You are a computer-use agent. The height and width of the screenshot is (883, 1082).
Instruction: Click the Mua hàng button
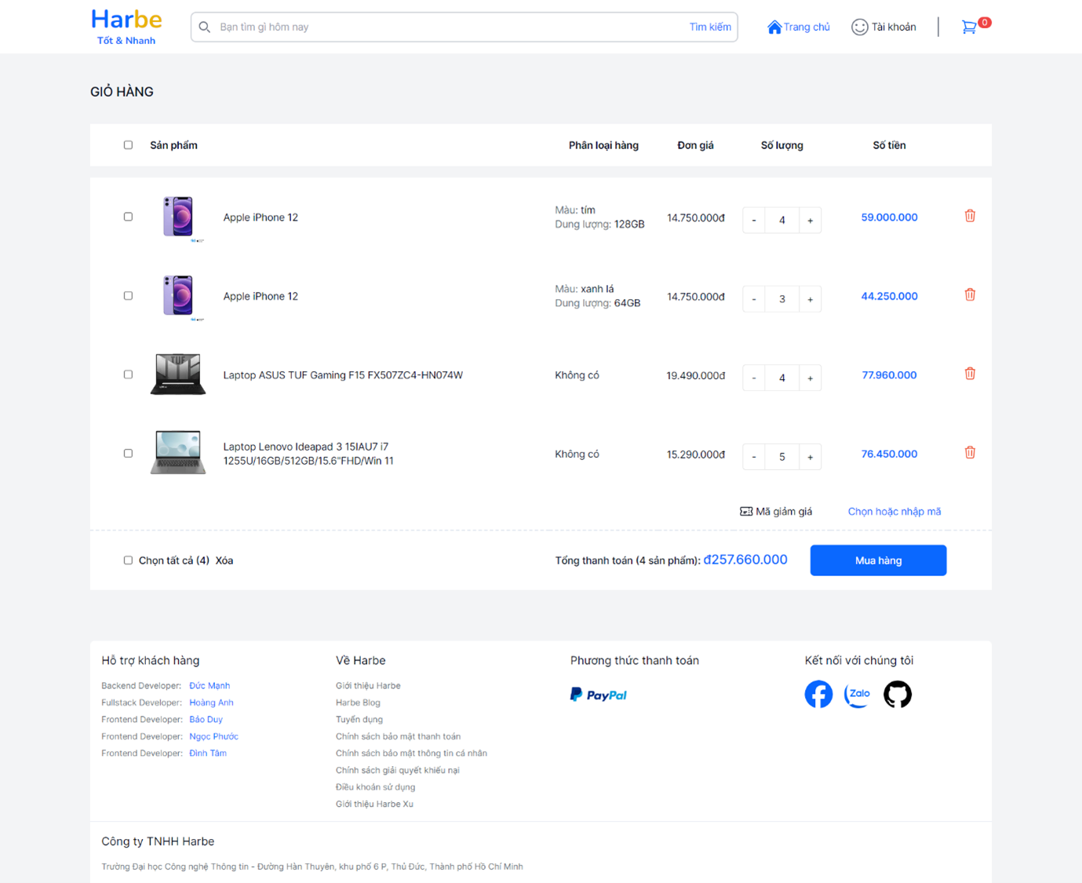(x=878, y=560)
